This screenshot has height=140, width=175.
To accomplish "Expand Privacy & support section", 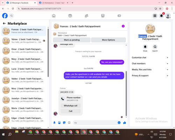I will [x=150, y=76].
